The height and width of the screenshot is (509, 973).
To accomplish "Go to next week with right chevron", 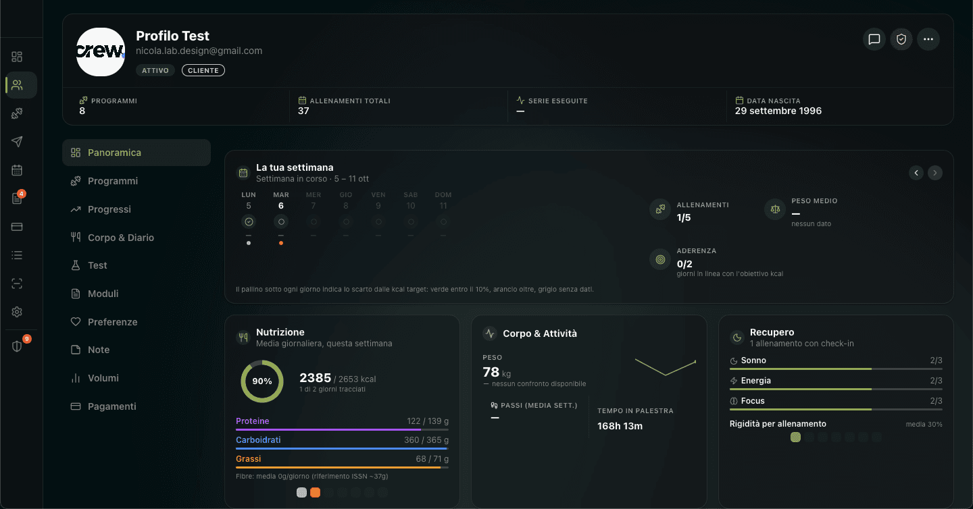I will point(935,173).
